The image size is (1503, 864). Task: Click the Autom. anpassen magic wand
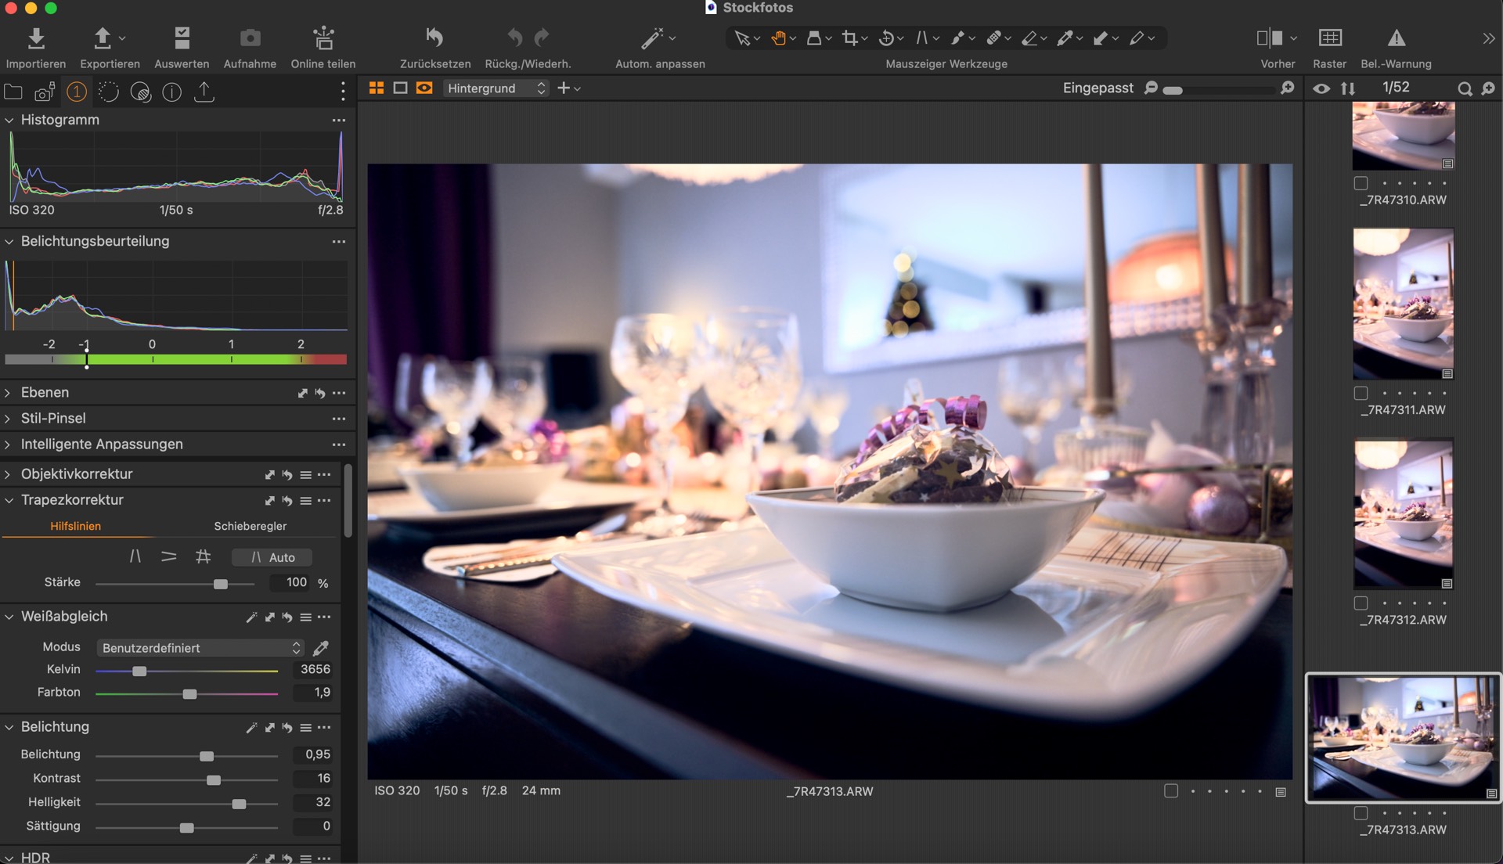(x=651, y=38)
